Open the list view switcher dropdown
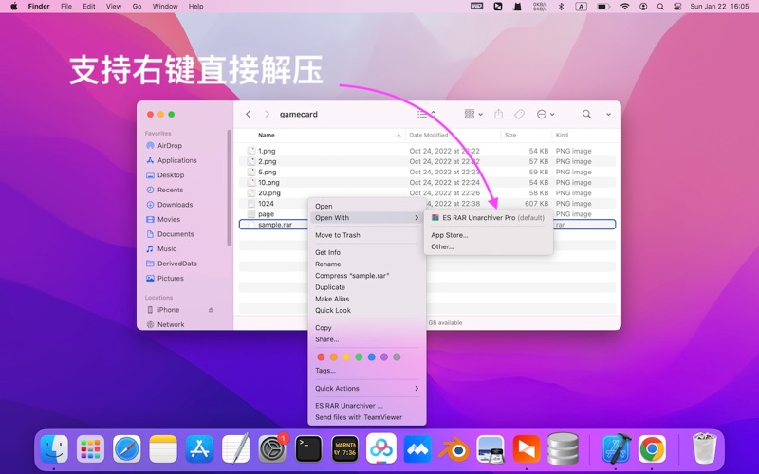 (426, 114)
